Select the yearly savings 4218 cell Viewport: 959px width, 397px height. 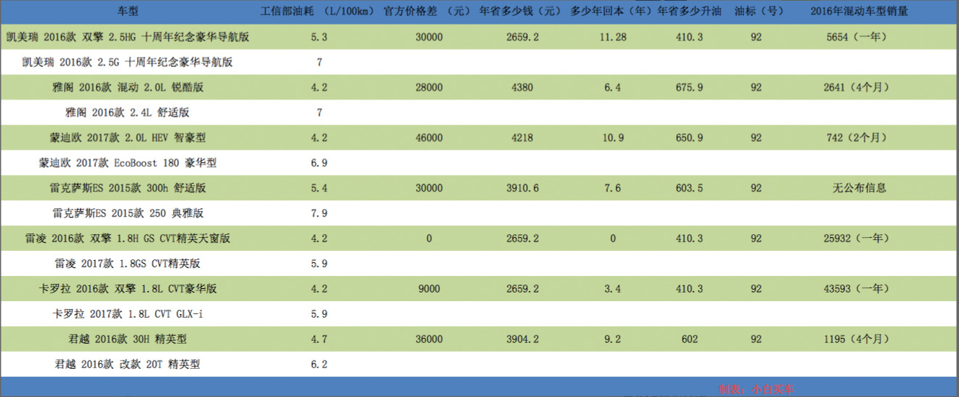click(521, 138)
